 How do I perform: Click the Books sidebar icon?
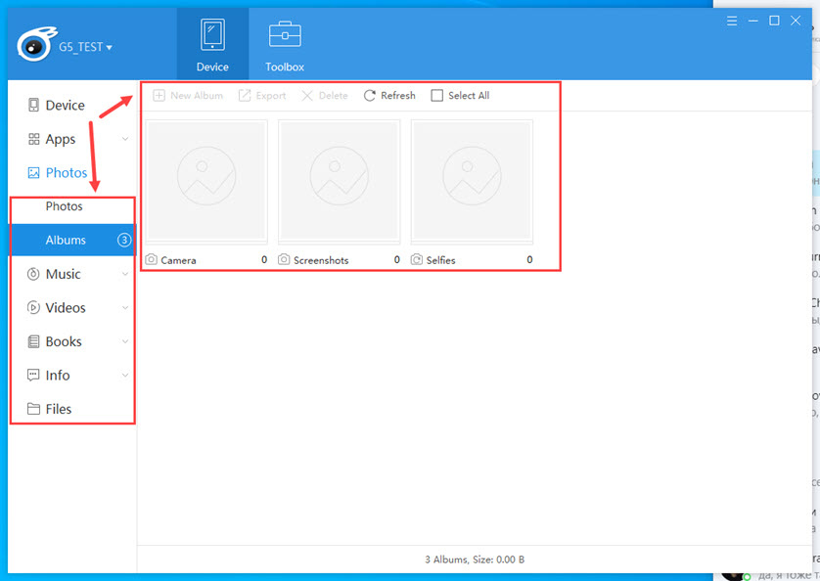pyautogui.click(x=34, y=341)
